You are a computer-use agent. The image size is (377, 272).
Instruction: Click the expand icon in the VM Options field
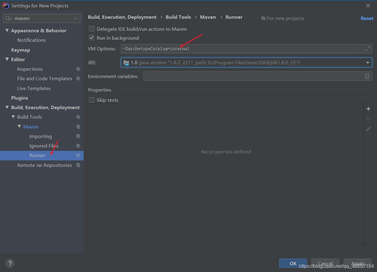[x=367, y=49]
